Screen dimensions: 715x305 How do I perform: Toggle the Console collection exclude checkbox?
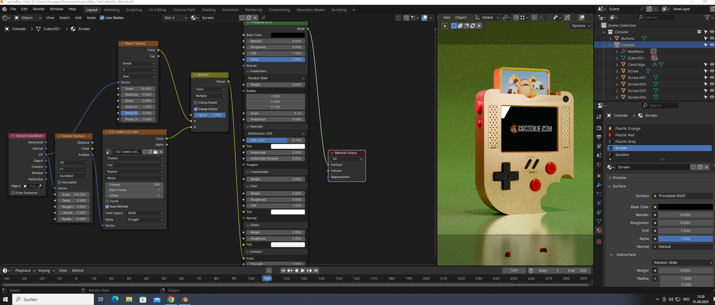699,32
